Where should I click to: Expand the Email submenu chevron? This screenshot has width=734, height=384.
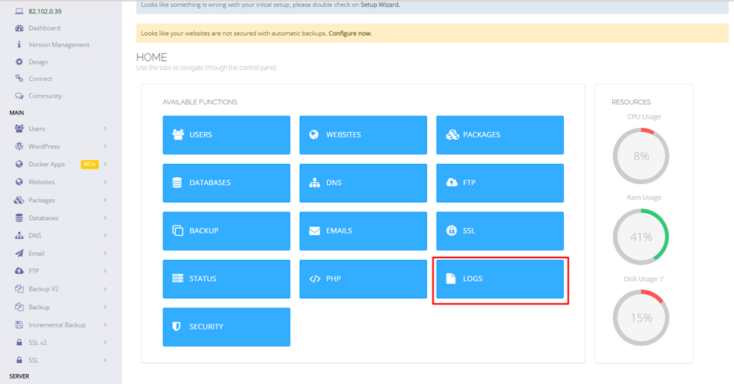click(105, 253)
